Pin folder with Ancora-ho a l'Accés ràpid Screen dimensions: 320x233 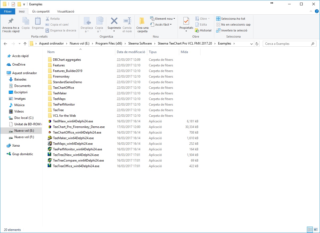point(11,25)
